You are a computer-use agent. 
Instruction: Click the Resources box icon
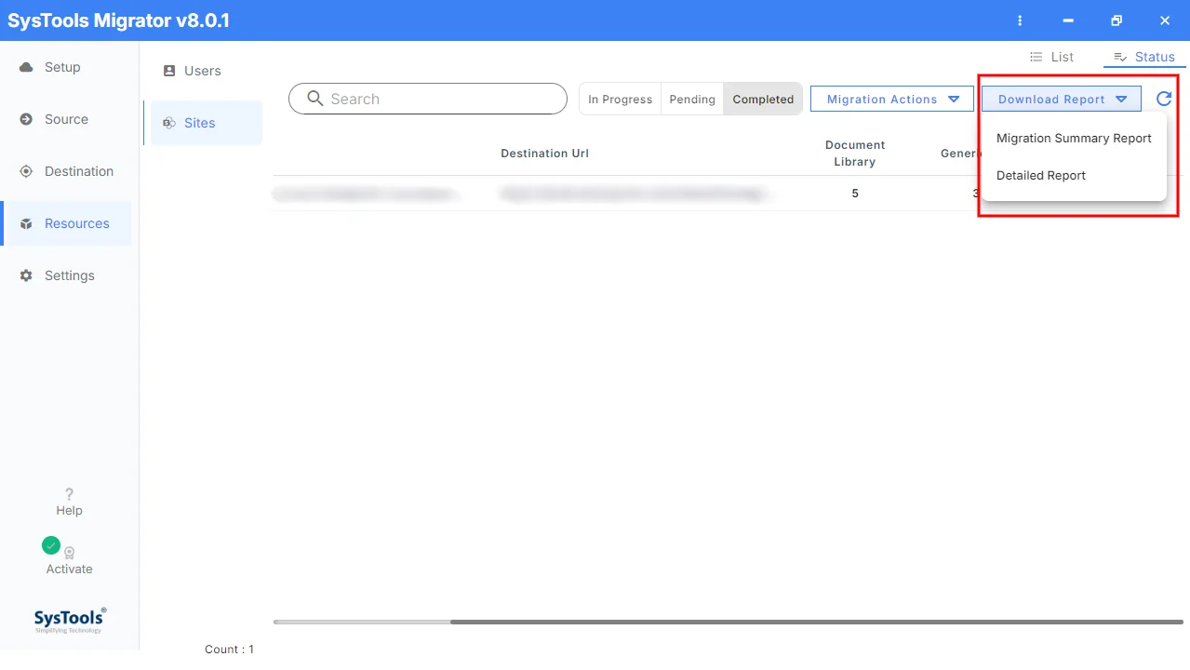[26, 224]
